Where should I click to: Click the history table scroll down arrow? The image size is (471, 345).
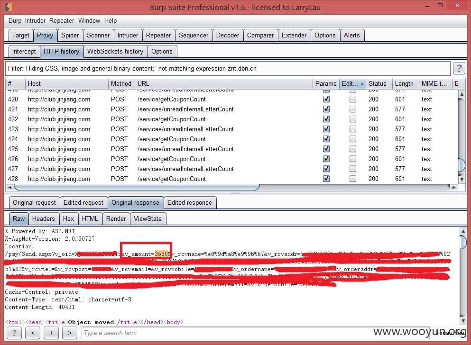click(462, 180)
